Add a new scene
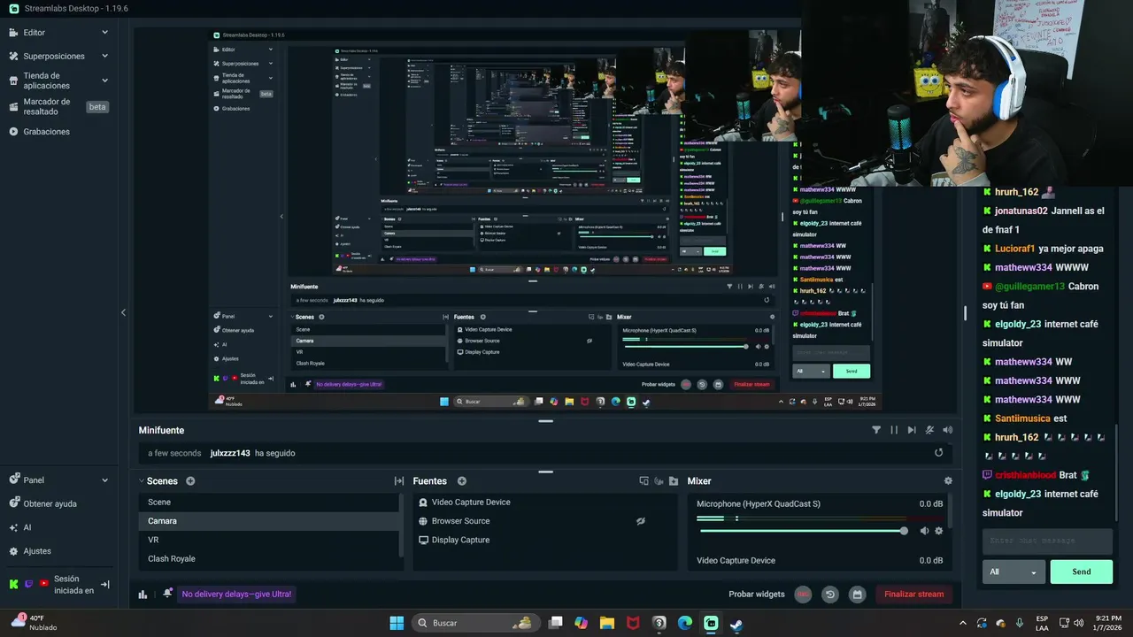This screenshot has height=637, width=1133. point(190,481)
